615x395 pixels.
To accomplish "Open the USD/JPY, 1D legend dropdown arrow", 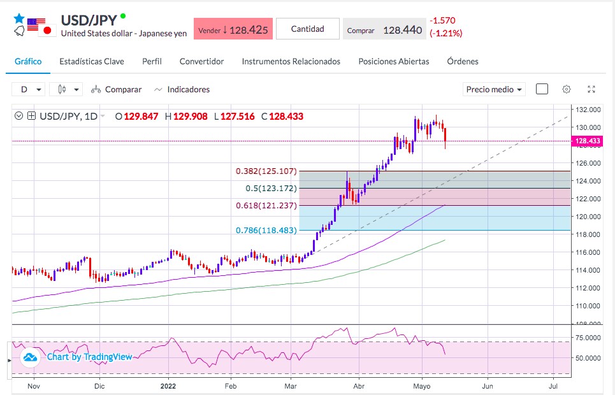I will (103, 116).
